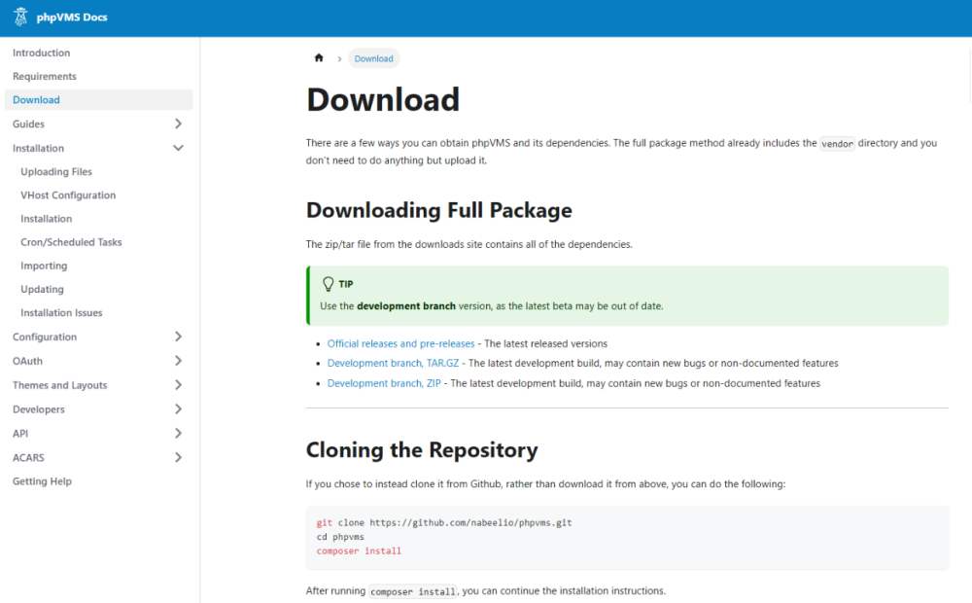Open Cron/Scheduled Tasks page

click(71, 242)
